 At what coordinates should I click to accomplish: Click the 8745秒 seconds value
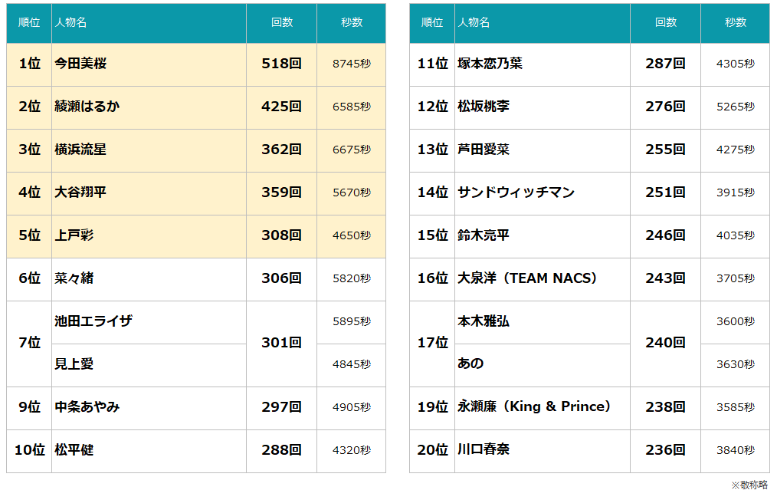(x=351, y=64)
